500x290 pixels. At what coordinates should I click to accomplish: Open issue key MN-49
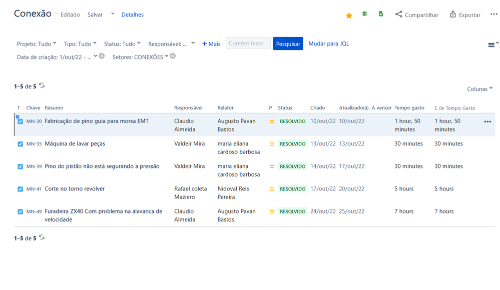click(34, 211)
